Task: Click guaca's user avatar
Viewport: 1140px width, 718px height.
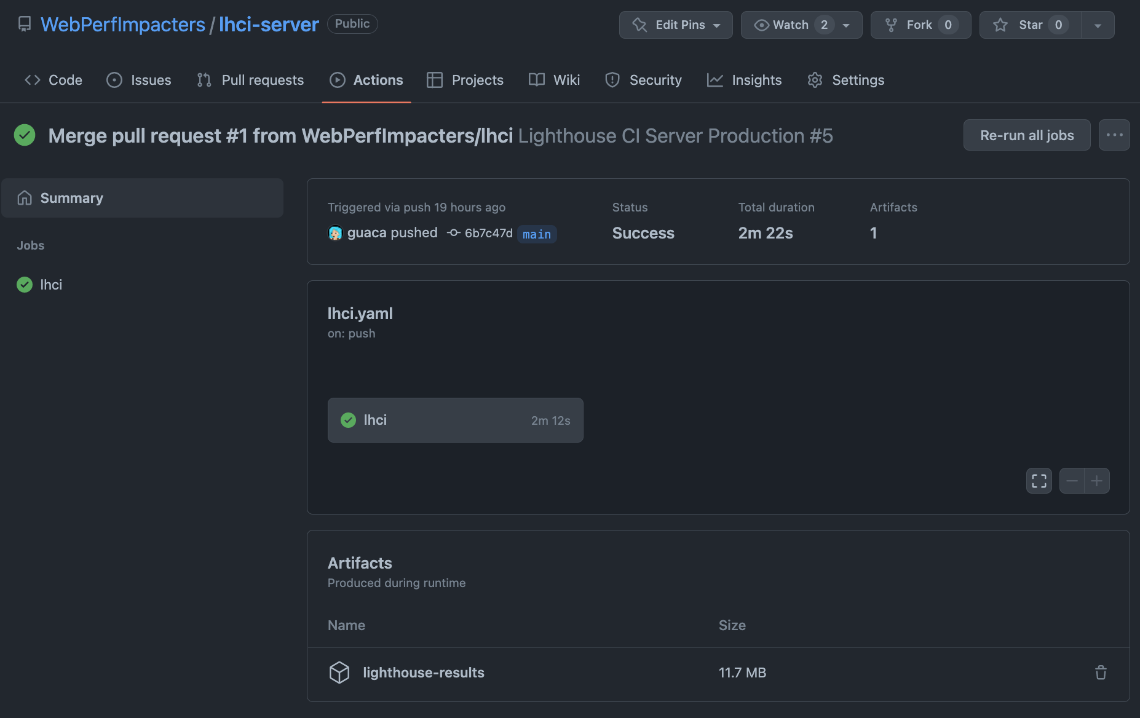Action: coord(335,233)
